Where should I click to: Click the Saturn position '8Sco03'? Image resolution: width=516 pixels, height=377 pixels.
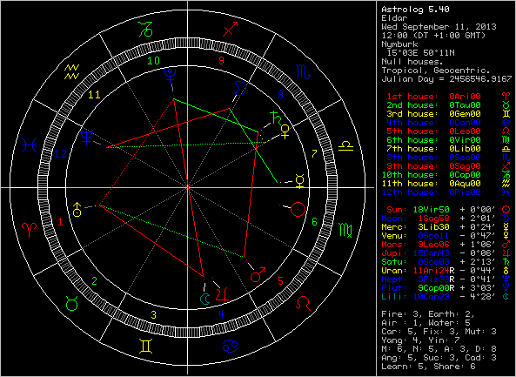coord(433,262)
